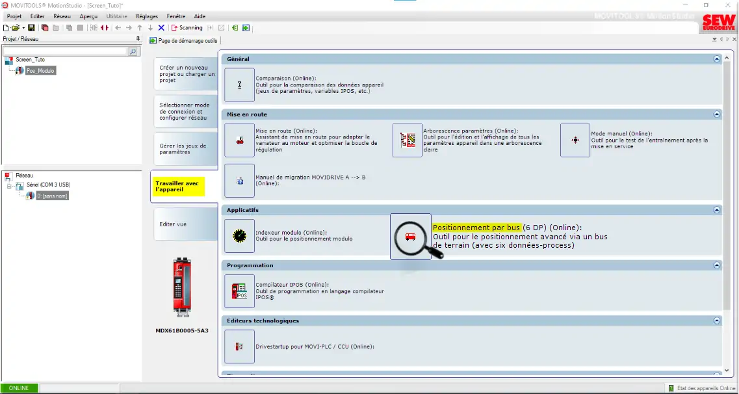Open 'Sélectionner mode de connexion' tab
The width and height of the screenshot is (739, 394).
click(x=187, y=111)
